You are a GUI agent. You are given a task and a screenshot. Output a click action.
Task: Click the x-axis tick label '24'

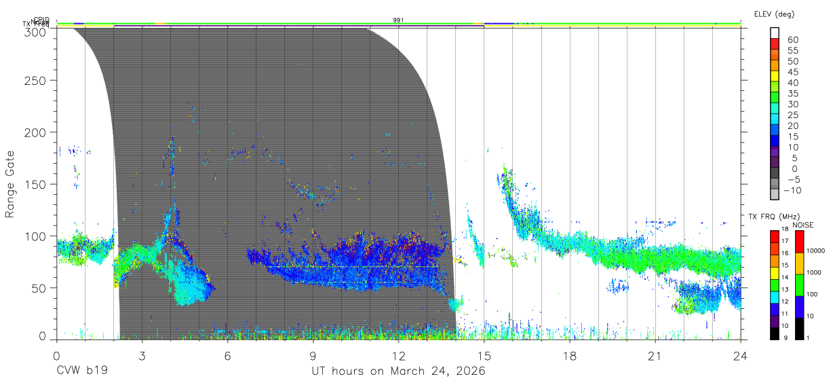click(740, 355)
